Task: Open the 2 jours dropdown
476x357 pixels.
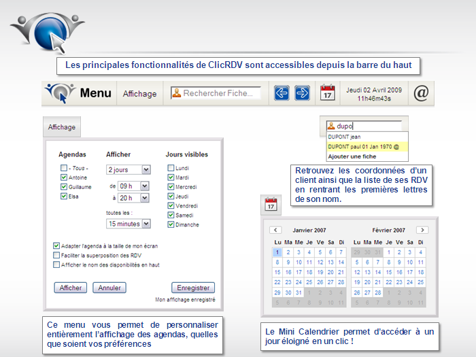Action: 129,169
